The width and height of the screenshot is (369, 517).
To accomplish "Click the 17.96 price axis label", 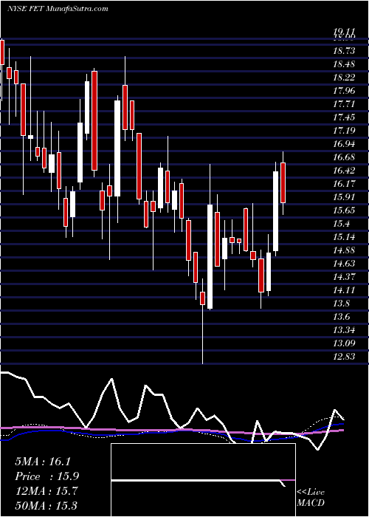I will 344,90.
